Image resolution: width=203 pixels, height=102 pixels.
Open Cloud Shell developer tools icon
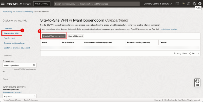[x=177, y=4]
